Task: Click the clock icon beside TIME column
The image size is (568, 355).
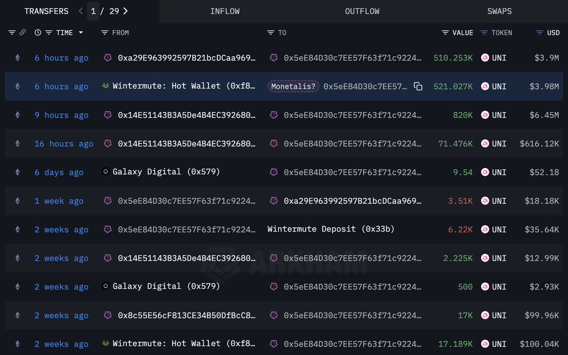Action: click(x=38, y=33)
